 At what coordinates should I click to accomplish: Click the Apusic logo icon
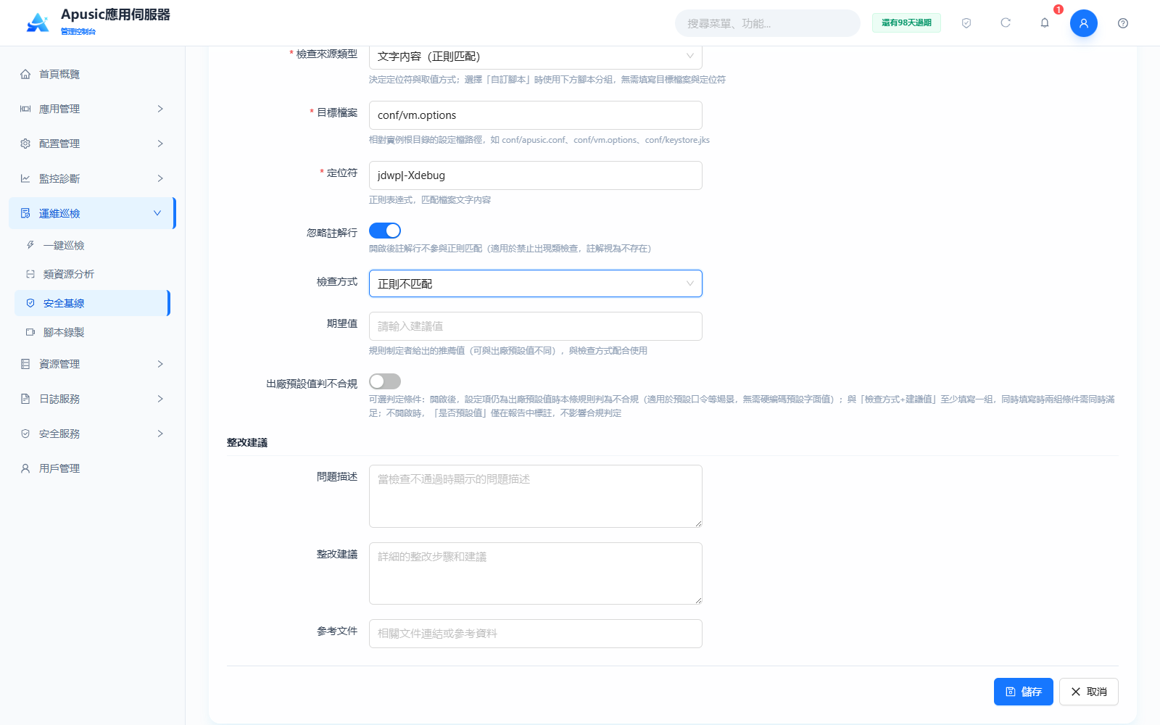[x=38, y=23]
